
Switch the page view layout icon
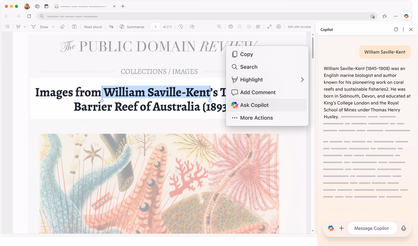(192, 27)
